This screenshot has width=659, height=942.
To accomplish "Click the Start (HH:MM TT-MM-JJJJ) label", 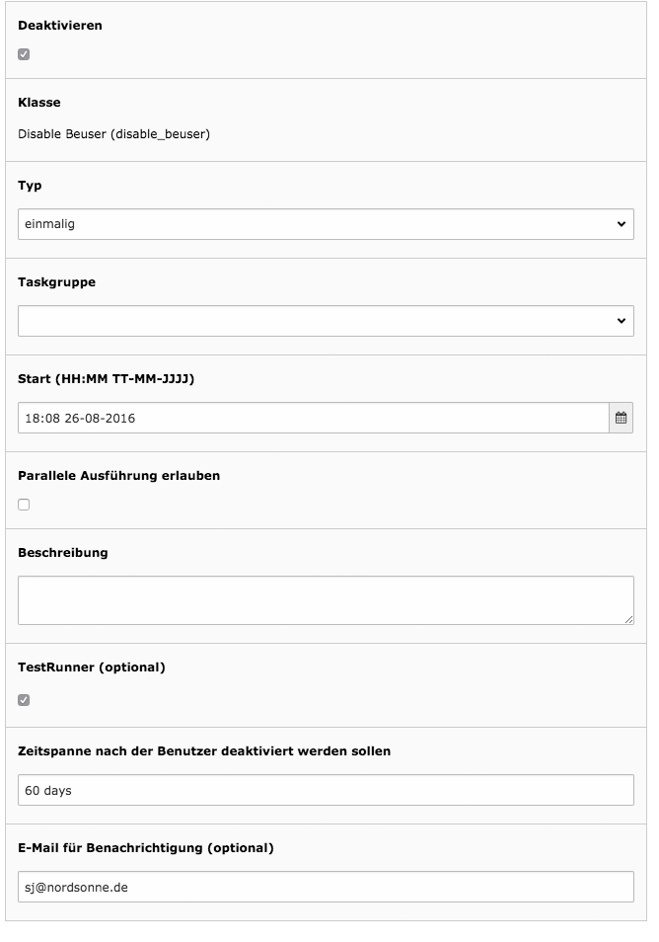I will pyautogui.click(x=107, y=378).
